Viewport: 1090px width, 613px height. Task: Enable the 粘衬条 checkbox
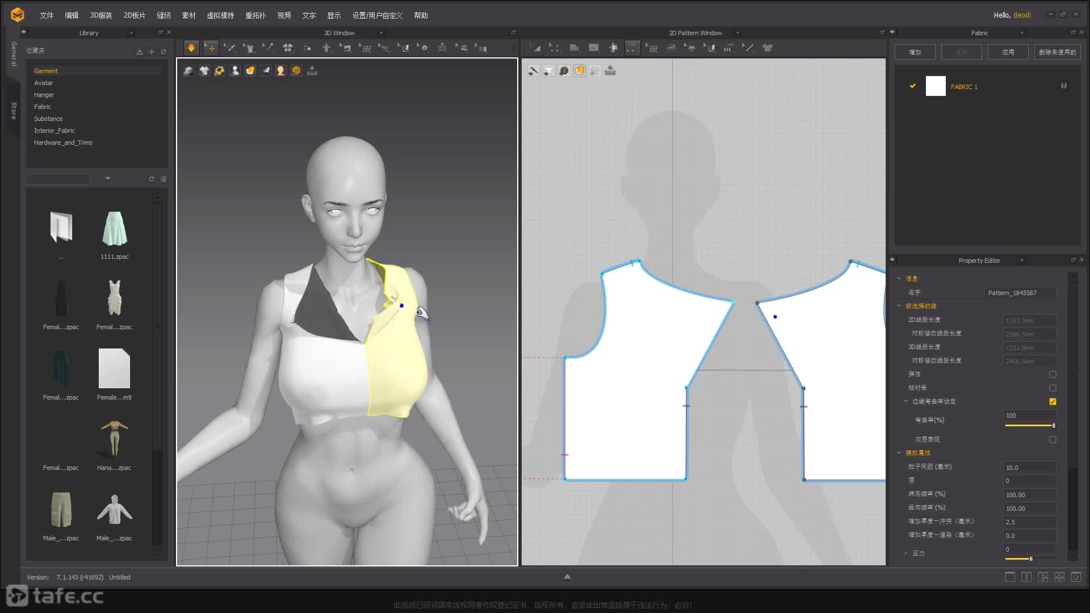(1053, 388)
